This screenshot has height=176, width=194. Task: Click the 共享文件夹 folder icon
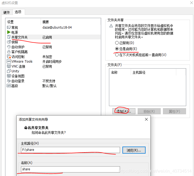pyautogui.click(x=9, y=37)
